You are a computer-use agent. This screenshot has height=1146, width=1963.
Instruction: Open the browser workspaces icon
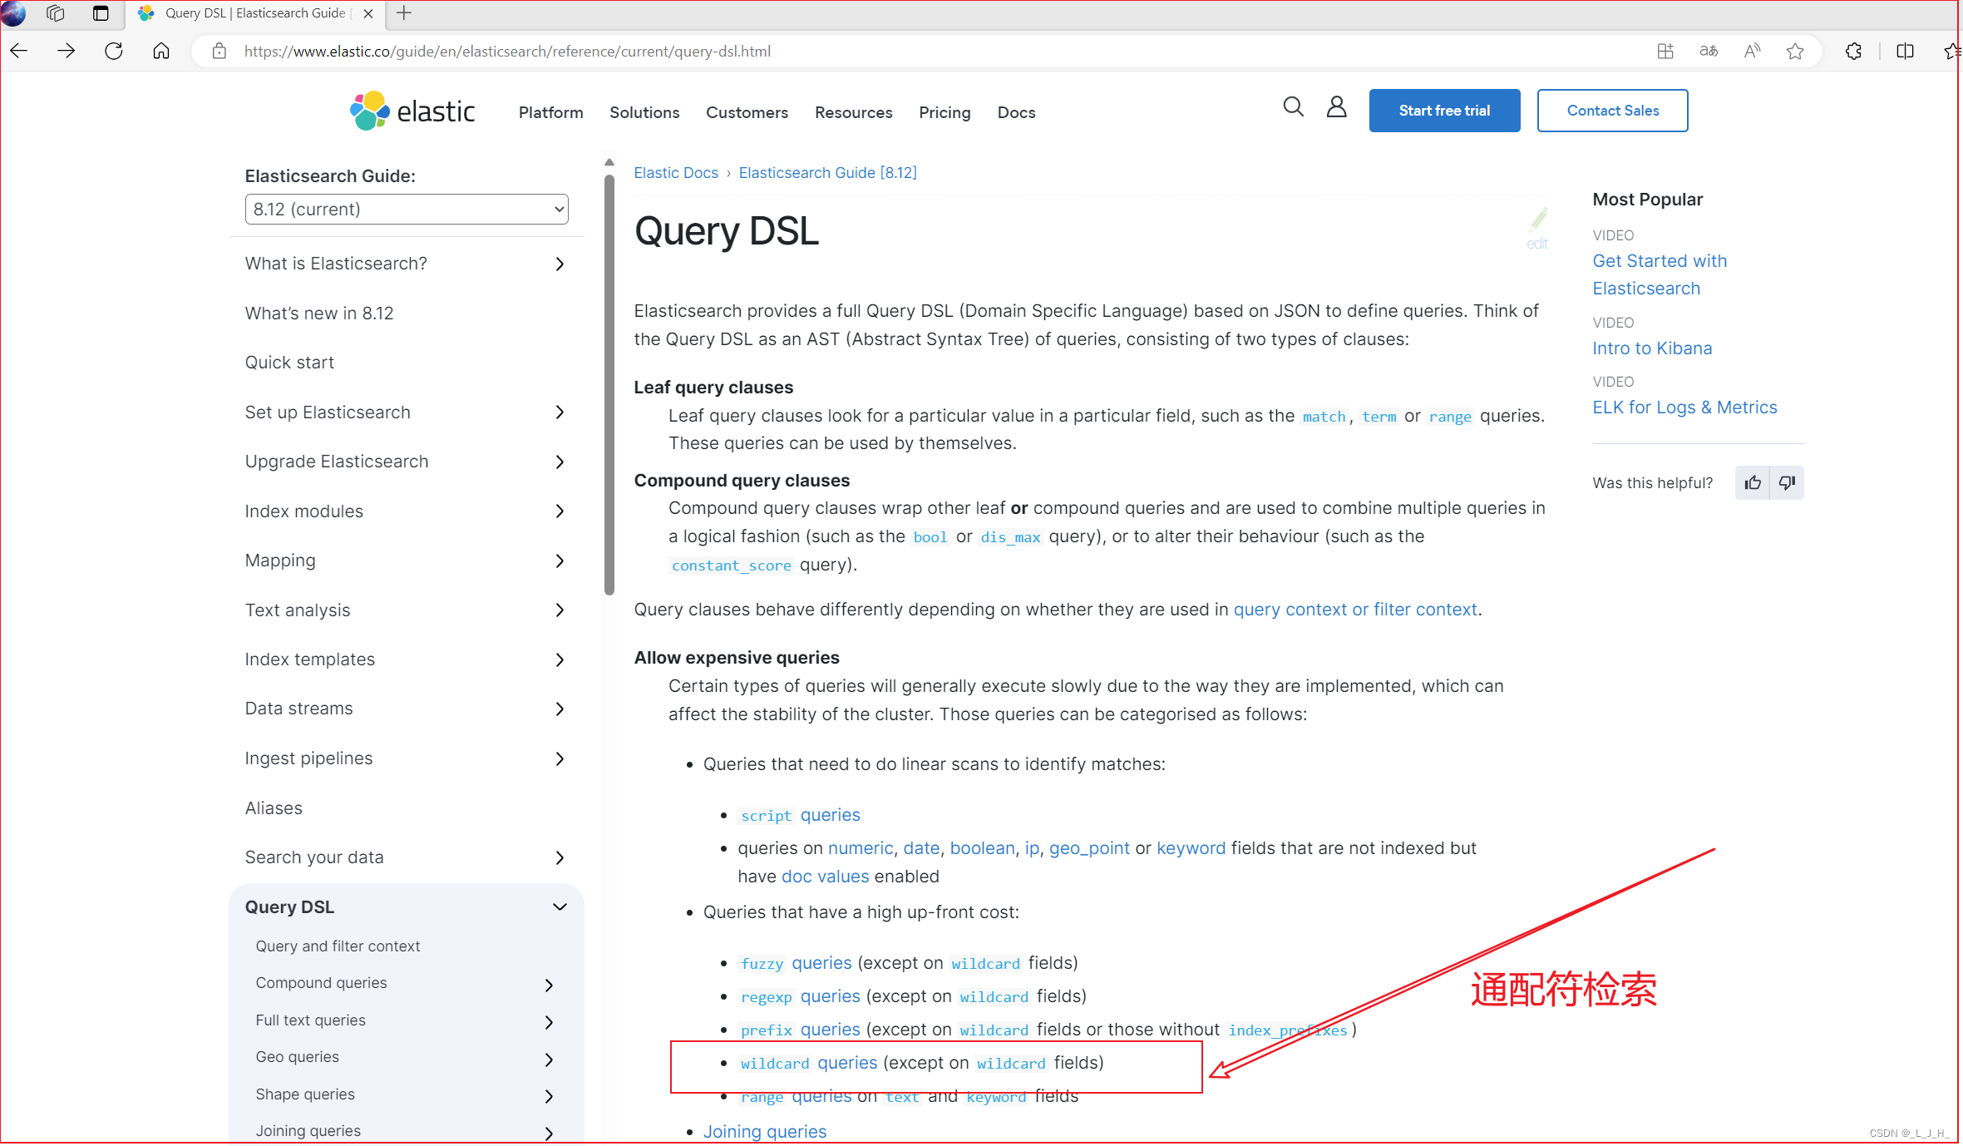point(56,13)
